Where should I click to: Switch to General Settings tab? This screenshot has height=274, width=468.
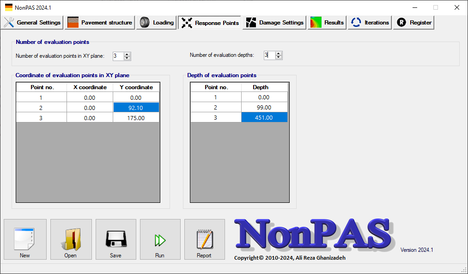point(32,22)
